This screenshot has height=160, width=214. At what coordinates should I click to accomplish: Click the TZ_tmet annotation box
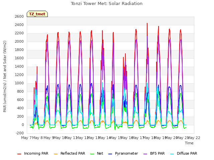coord(37,14)
